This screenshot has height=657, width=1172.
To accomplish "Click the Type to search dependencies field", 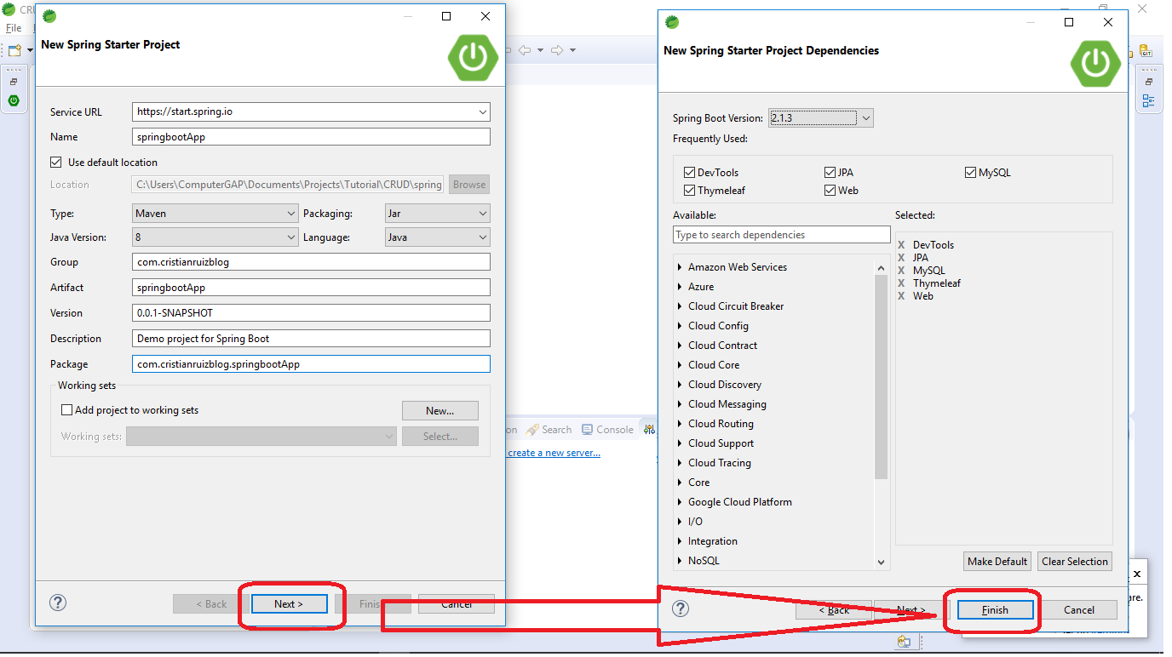I will click(782, 235).
